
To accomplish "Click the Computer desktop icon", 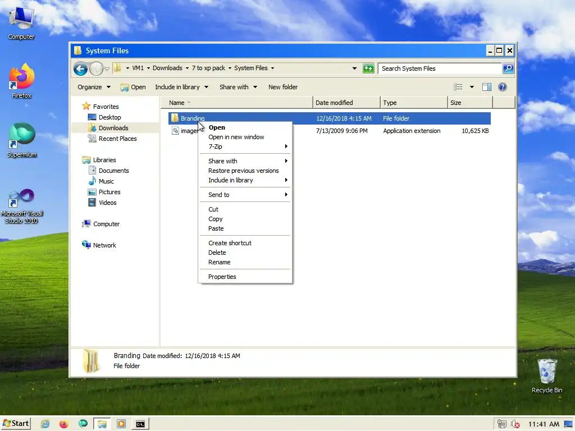I will click(21, 24).
